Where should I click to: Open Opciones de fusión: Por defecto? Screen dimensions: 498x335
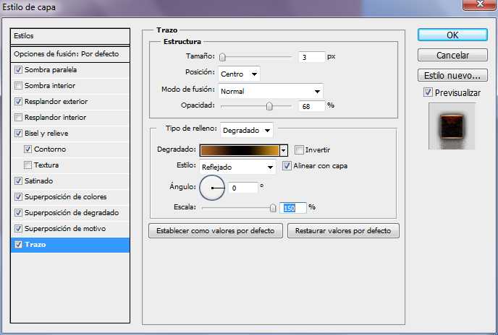click(70, 54)
